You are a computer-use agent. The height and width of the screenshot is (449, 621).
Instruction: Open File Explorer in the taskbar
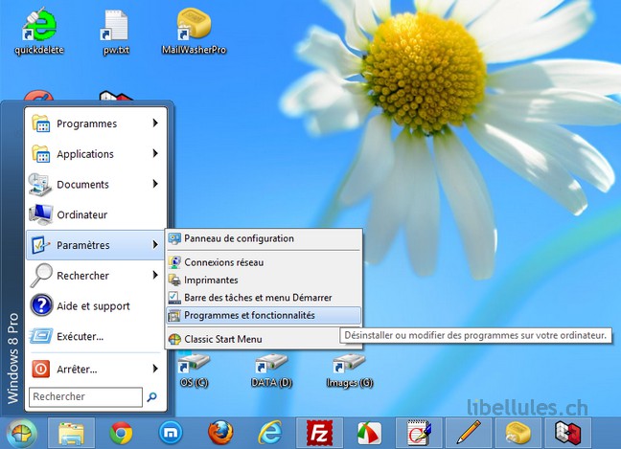coord(70,434)
